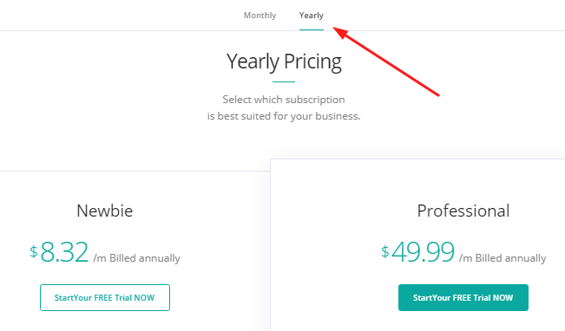
Task: Start the Professional plan free trial
Action: click(463, 297)
